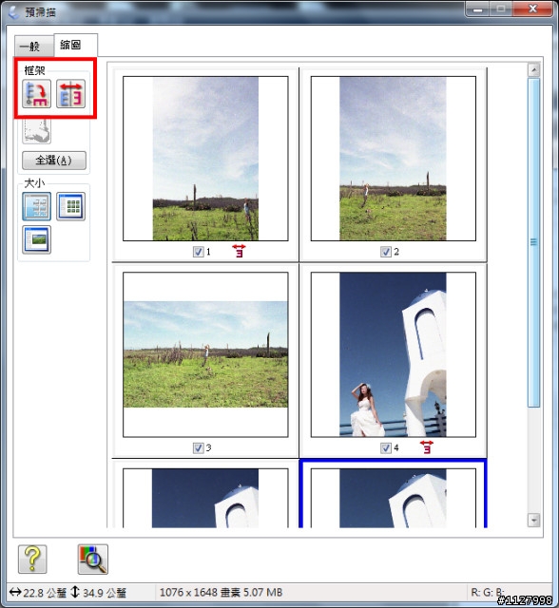Click the 全選(A) button

pyautogui.click(x=54, y=161)
